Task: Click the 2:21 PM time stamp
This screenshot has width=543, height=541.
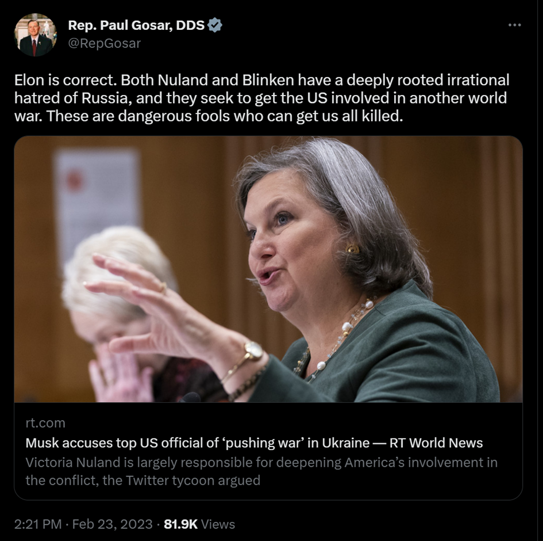Action: (38, 524)
